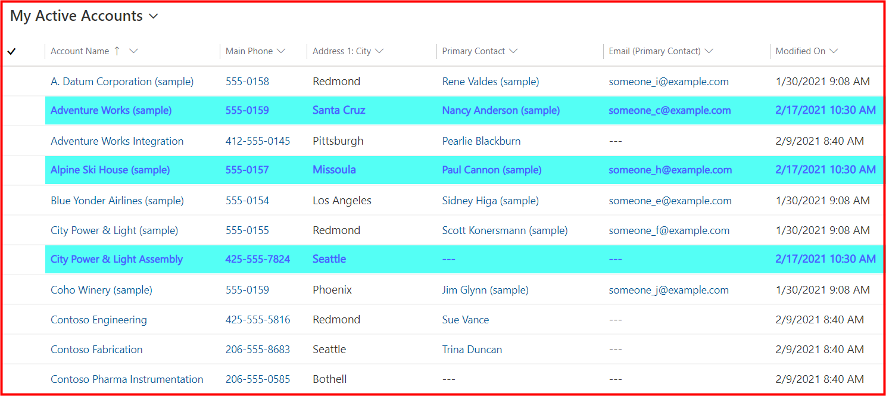Open A. Datum Corporation (sample) account
Viewport: 886px width, 396px height.
122,82
